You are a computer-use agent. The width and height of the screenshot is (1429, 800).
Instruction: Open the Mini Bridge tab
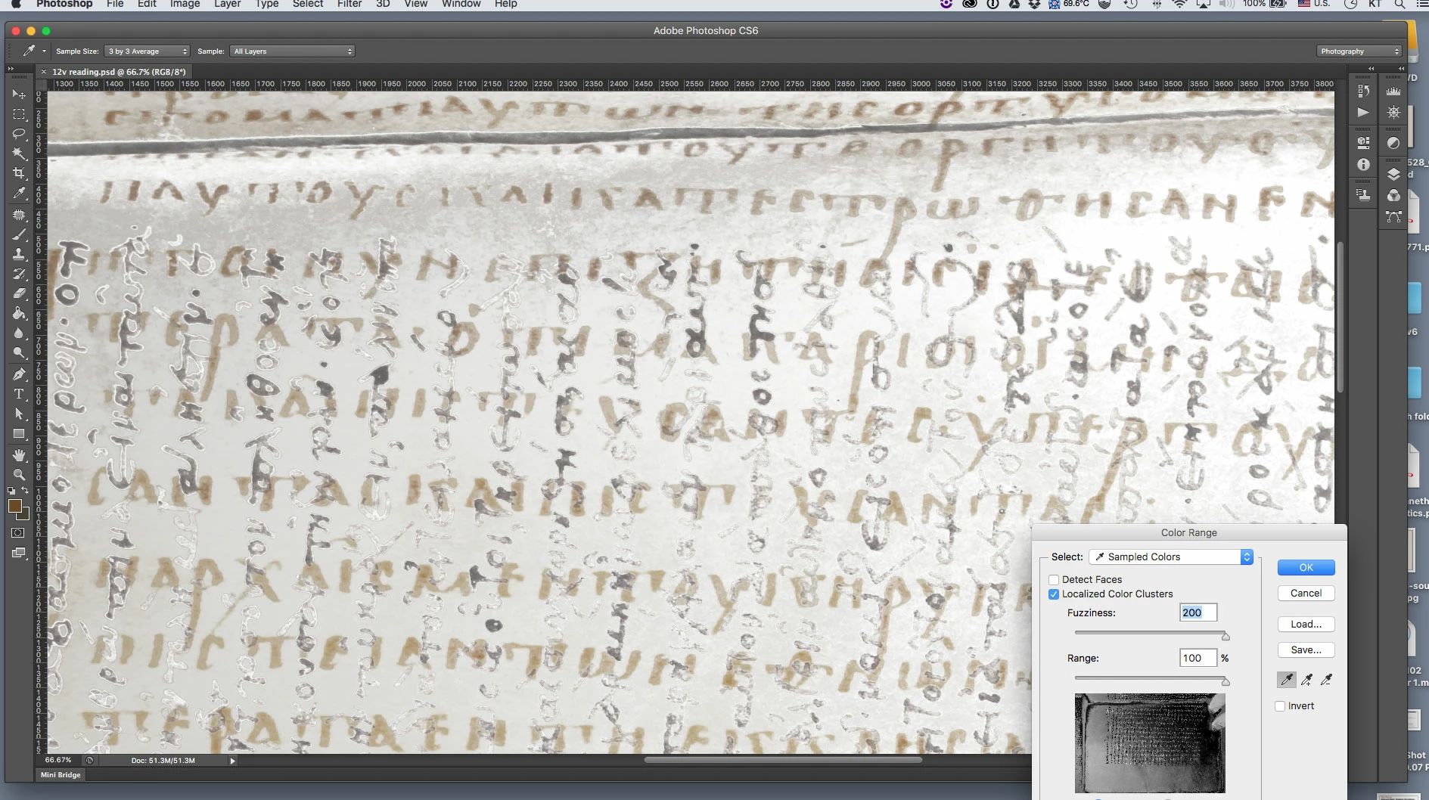point(61,775)
